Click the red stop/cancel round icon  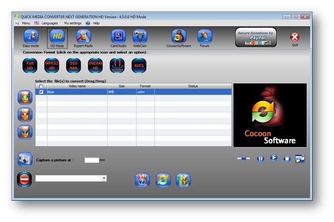tap(24, 179)
